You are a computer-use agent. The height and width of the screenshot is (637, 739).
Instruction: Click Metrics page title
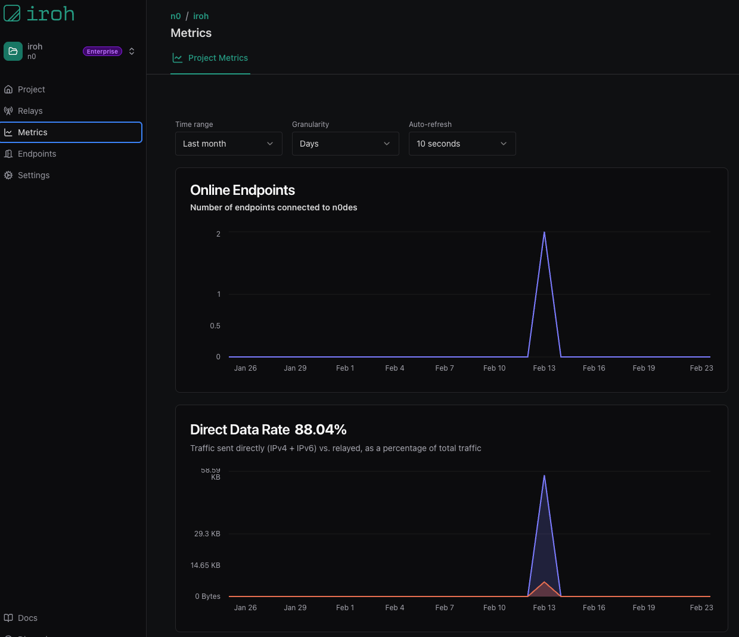click(191, 33)
